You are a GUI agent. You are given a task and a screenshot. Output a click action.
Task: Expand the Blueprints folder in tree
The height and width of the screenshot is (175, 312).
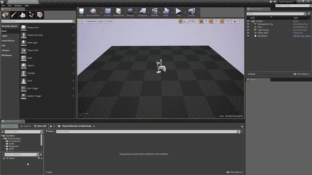click(4, 146)
